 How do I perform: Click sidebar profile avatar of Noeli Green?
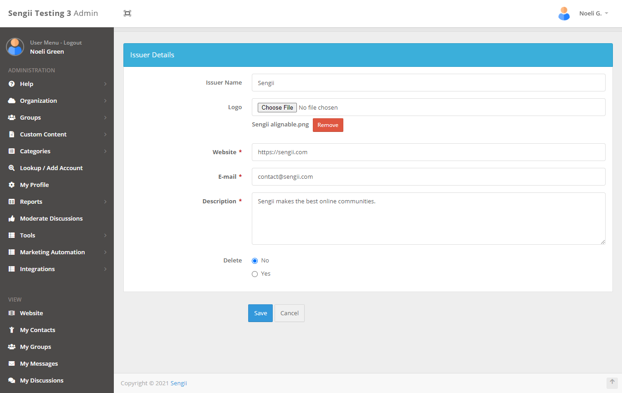[x=15, y=47]
